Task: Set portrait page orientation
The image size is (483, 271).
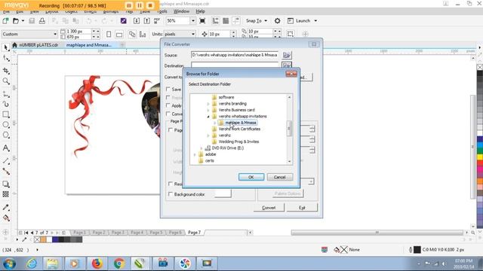Action: 109,34
